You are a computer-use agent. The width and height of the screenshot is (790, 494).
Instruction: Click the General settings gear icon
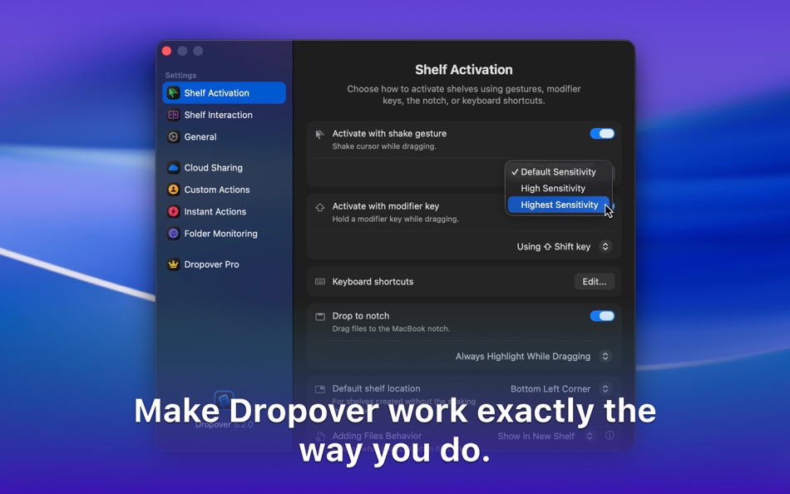pyautogui.click(x=172, y=136)
